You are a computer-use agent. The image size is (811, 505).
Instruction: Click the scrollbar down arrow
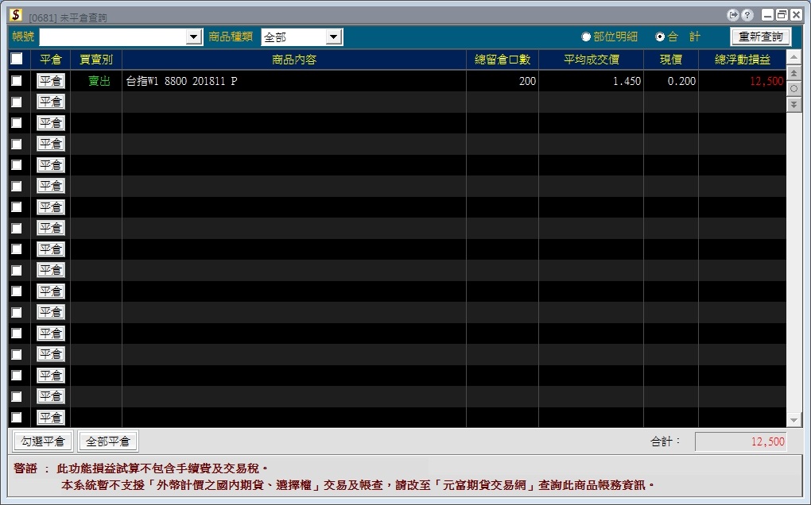tap(794, 420)
